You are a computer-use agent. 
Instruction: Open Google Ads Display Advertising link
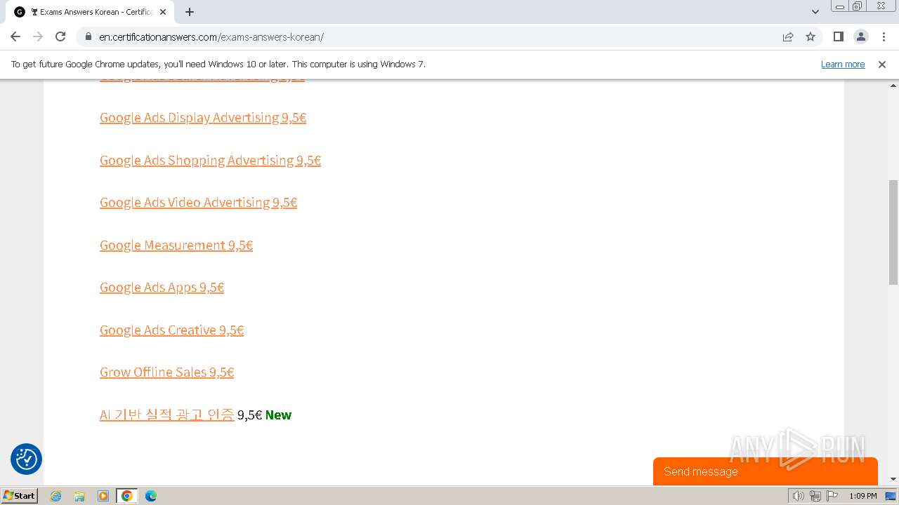(203, 118)
